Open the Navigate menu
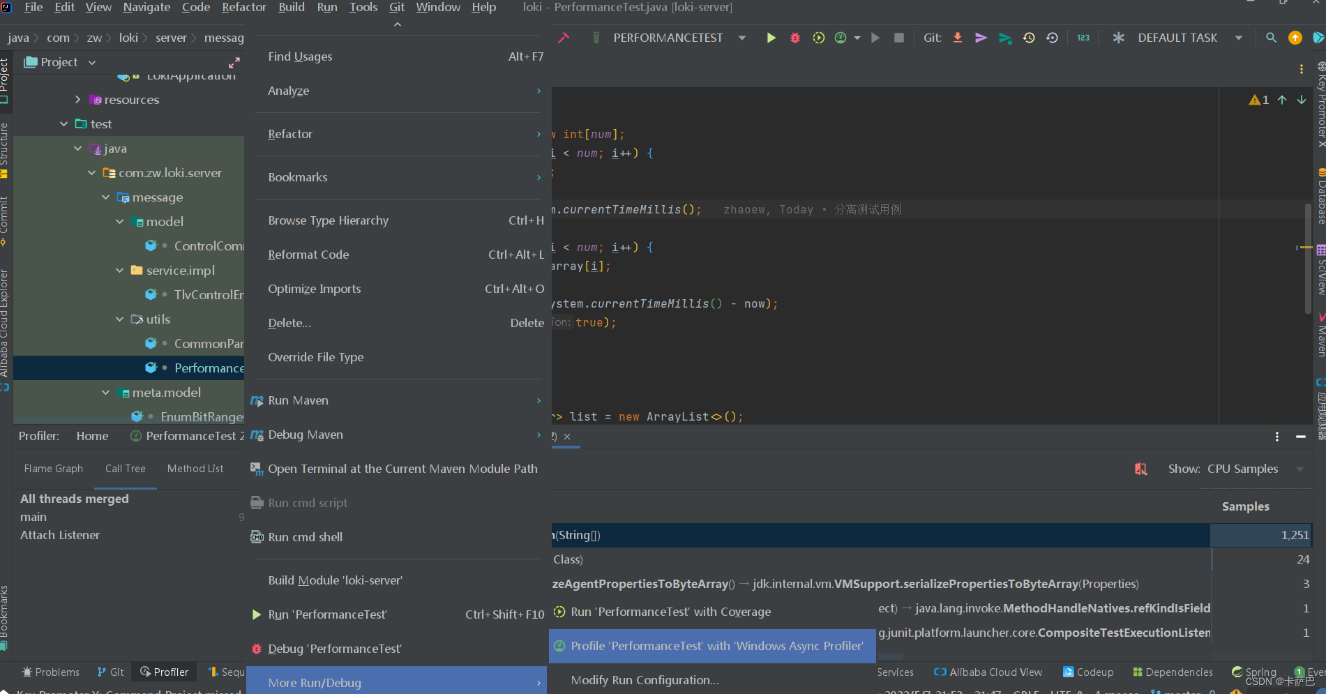The height and width of the screenshot is (694, 1326). [x=146, y=7]
